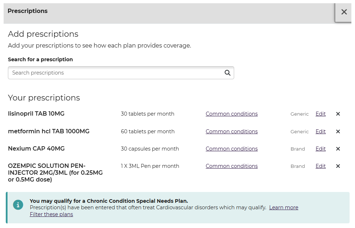Open common conditions for metformin
355x228 pixels.
coord(232,131)
